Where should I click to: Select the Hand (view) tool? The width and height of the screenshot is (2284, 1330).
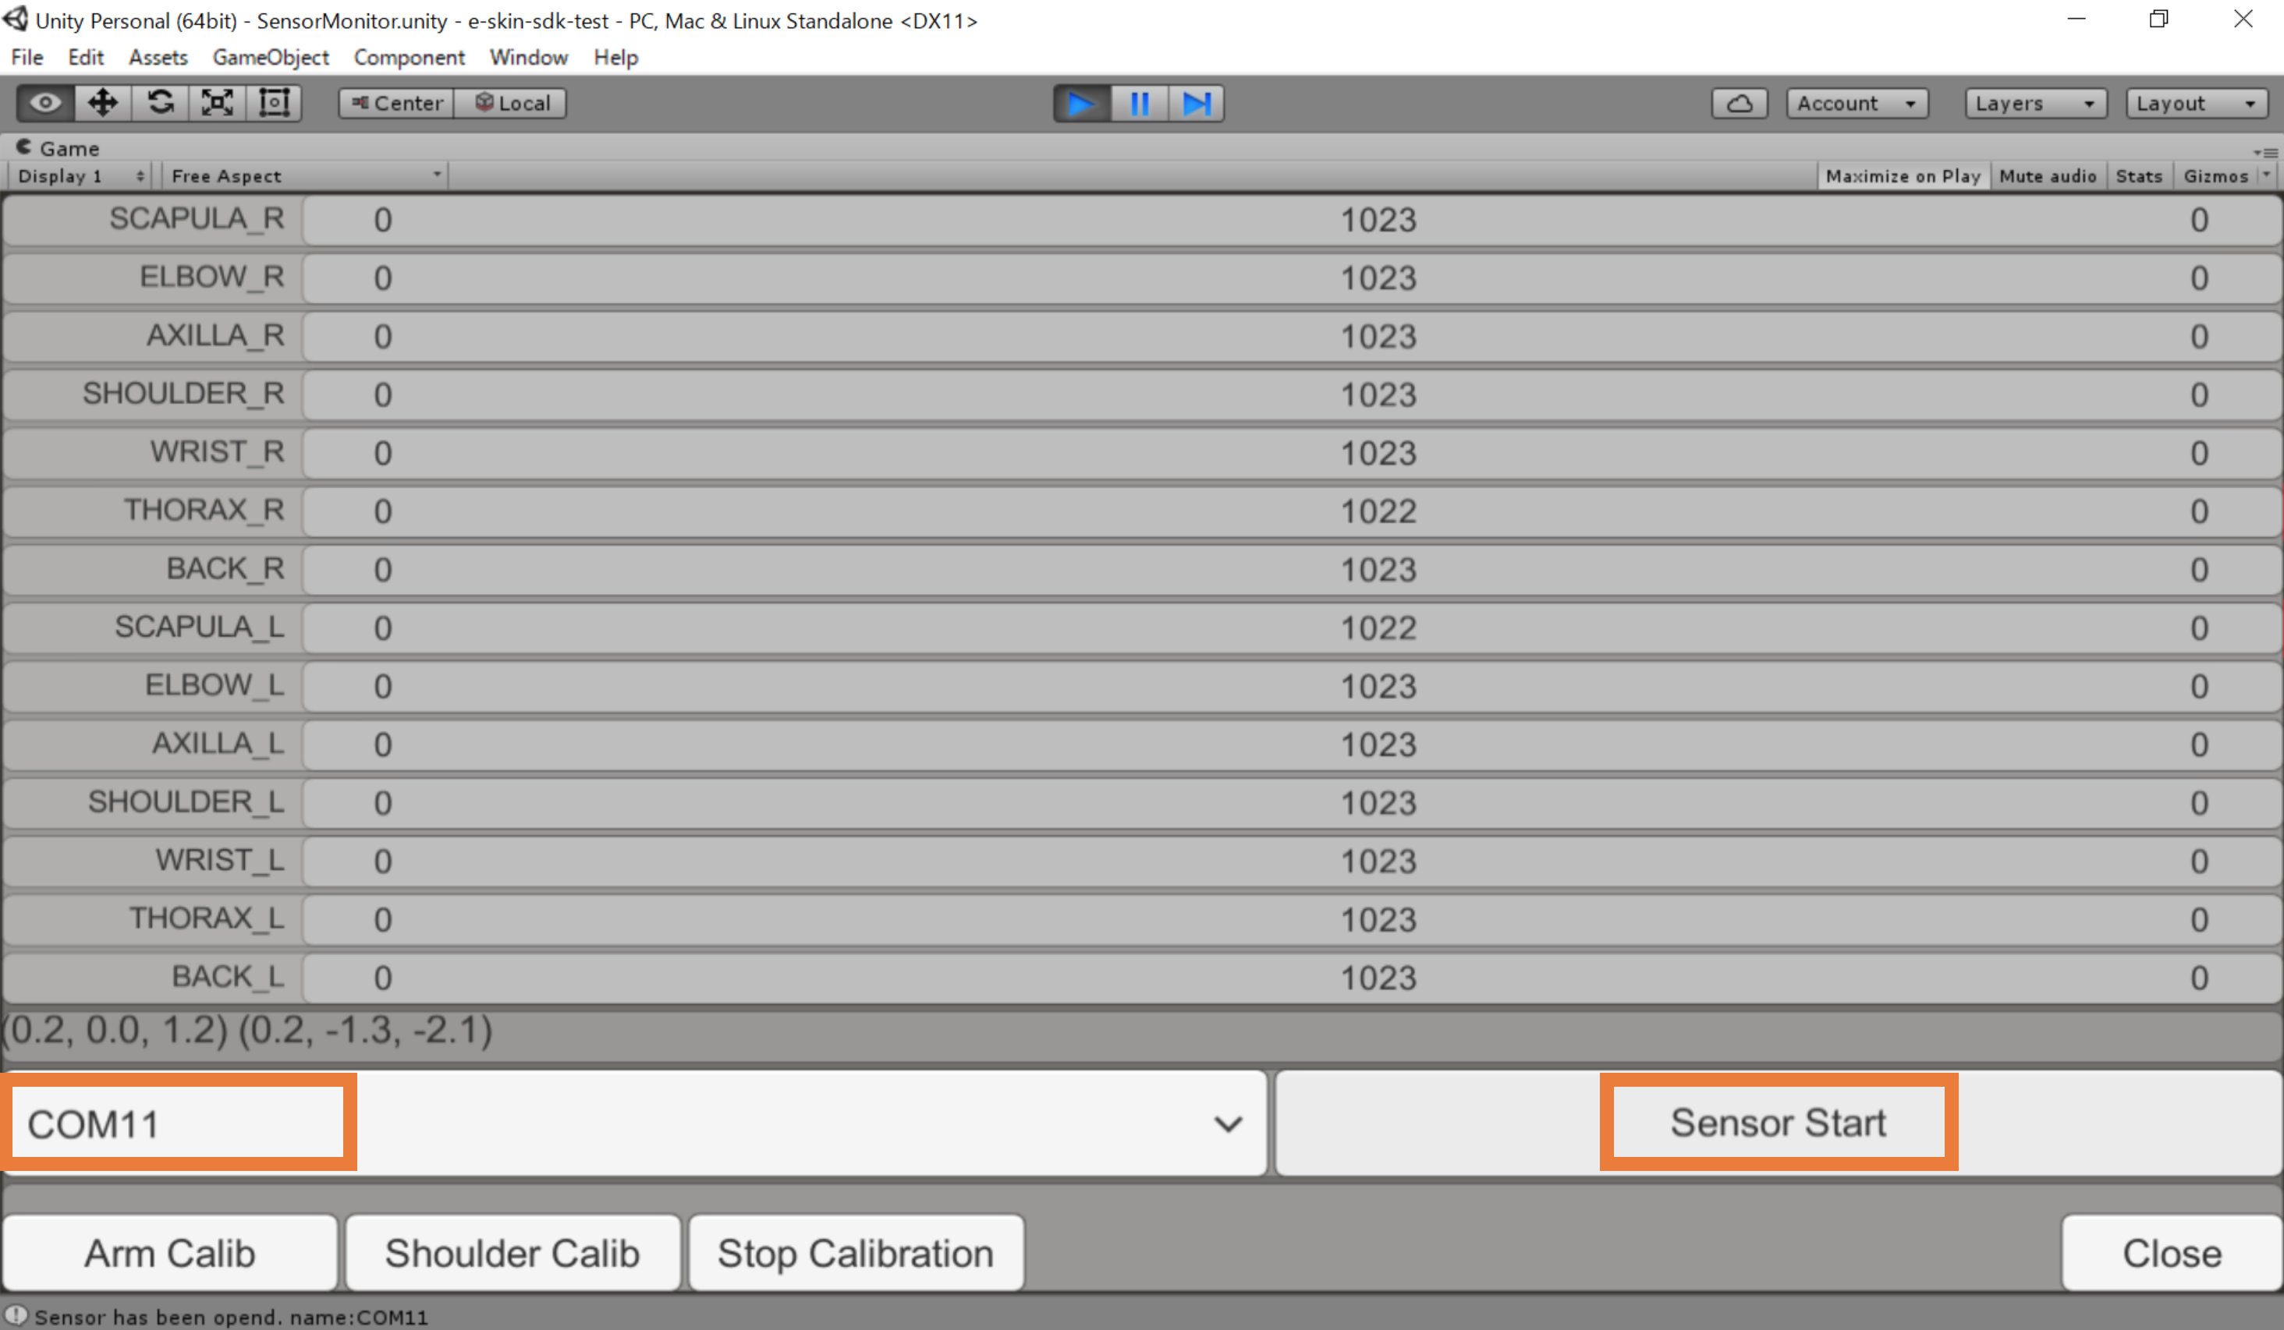(x=45, y=102)
